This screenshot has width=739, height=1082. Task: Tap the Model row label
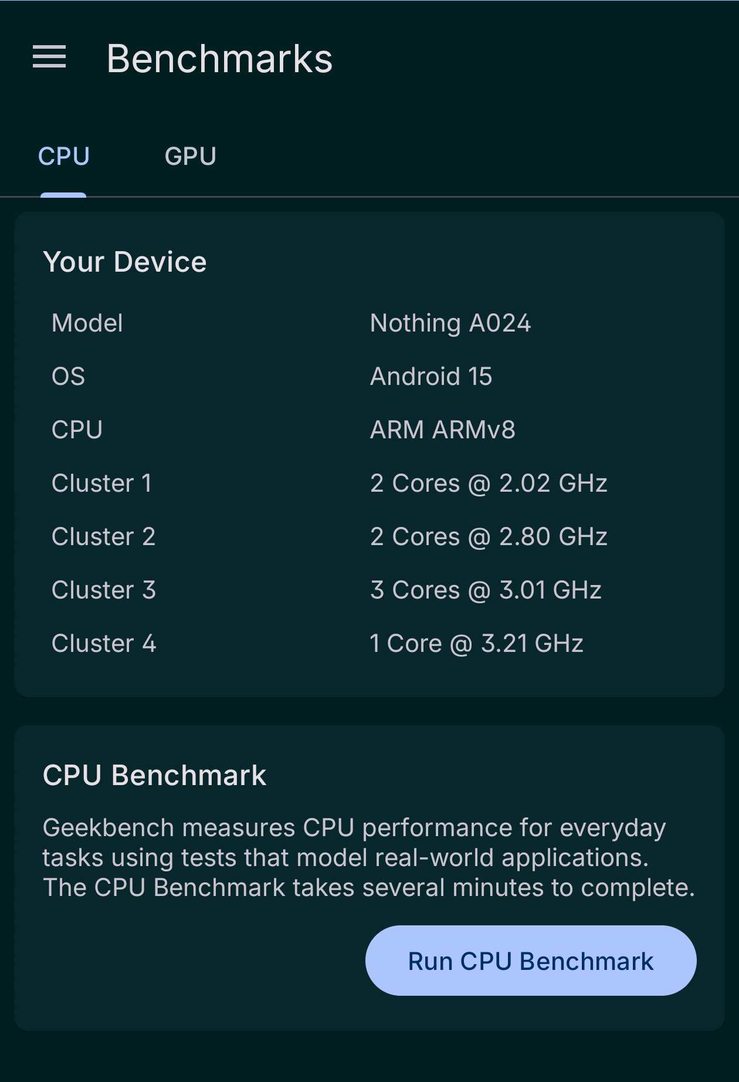[87, 323]
